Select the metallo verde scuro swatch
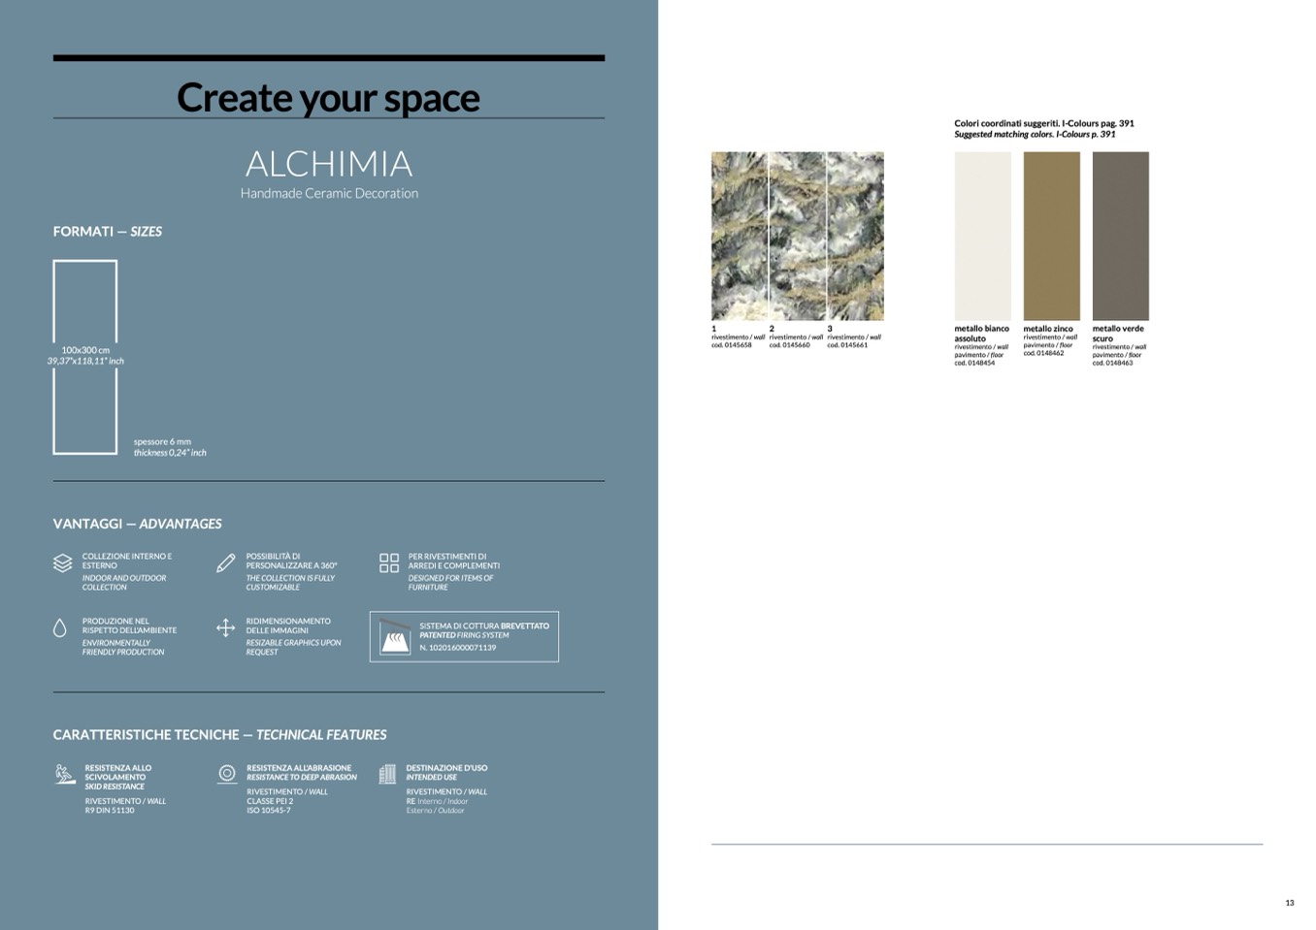This screenshot has height=930, width=1316. coord(1120,236)
